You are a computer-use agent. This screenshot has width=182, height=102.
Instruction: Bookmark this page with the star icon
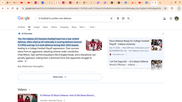[165, 8]
